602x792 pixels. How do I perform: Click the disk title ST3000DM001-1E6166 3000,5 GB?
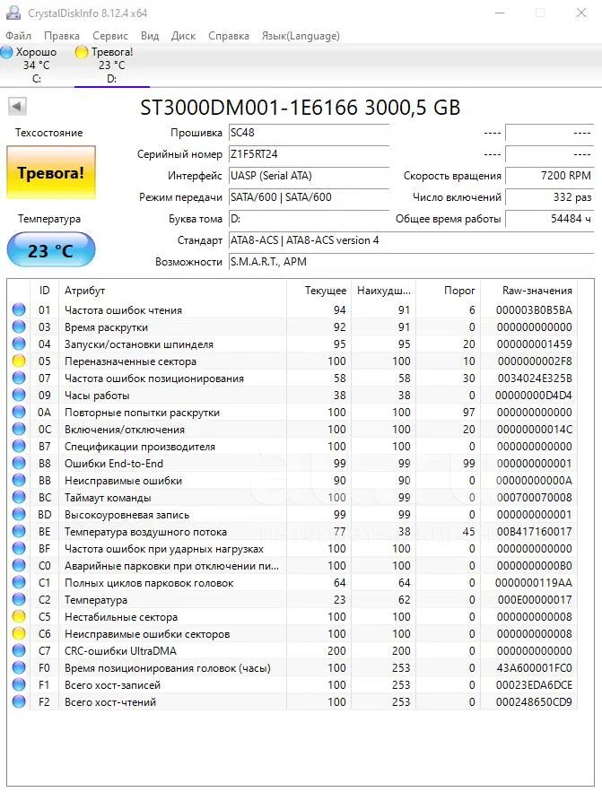pyautogui.click(x=301, y=108)
